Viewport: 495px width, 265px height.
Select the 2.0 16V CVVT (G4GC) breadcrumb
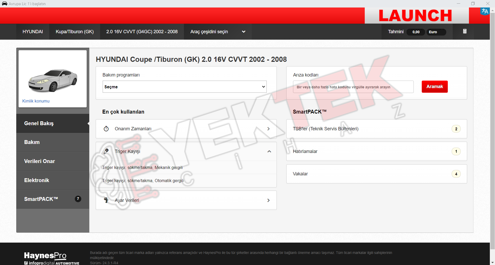click(142, 32)
